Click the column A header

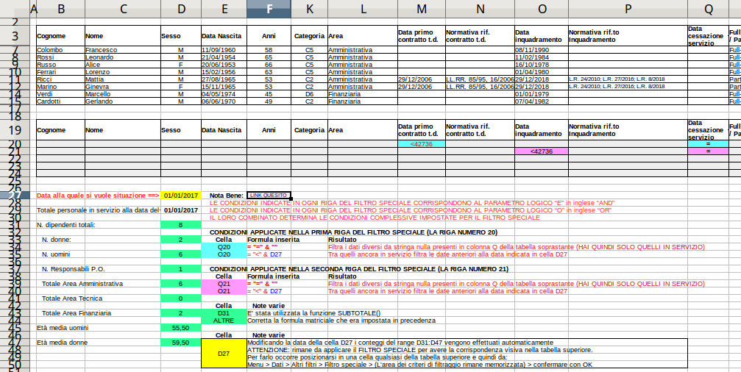(x=32, y=8)
